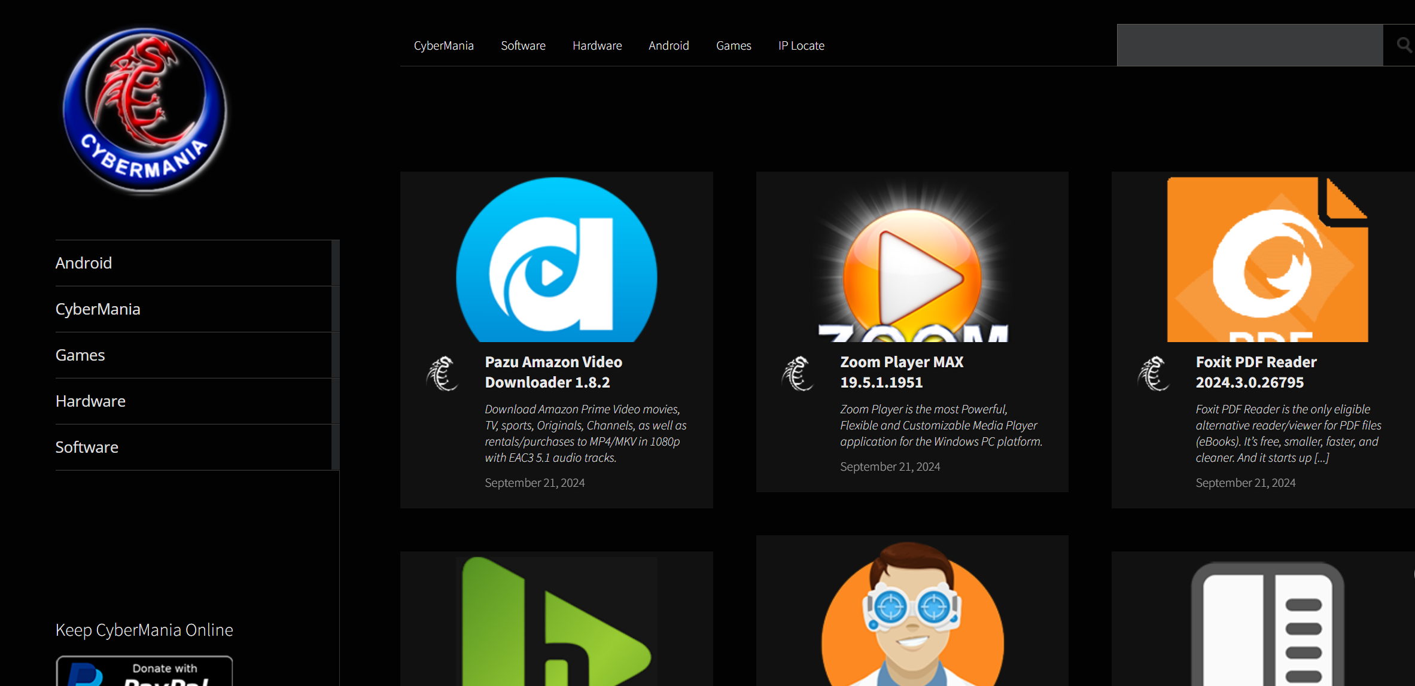Screen dimensions: 1415x686
Task: Click the Donate with PayPal button
Action: pos(144,671)
